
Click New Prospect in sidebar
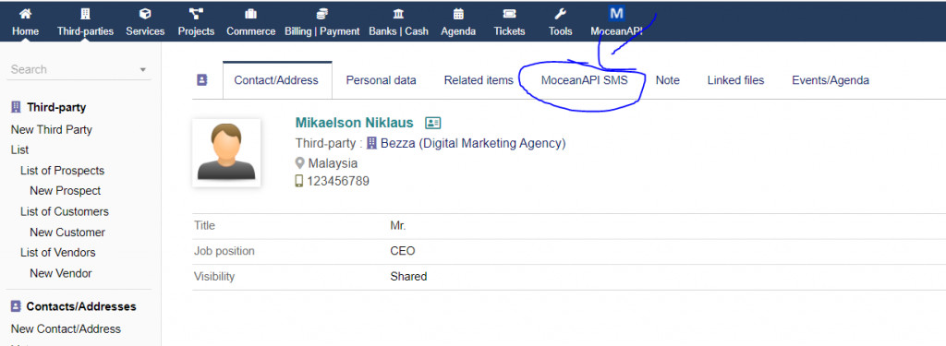[x=66, y=190]
